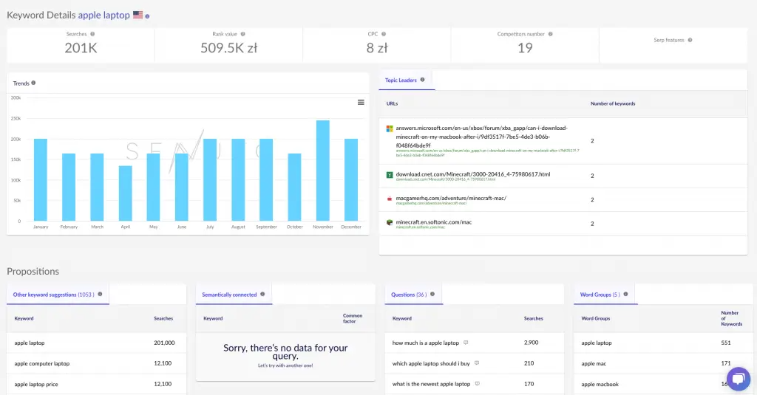Open the answers.microsoft.com URL link

[x=482, y=137]
